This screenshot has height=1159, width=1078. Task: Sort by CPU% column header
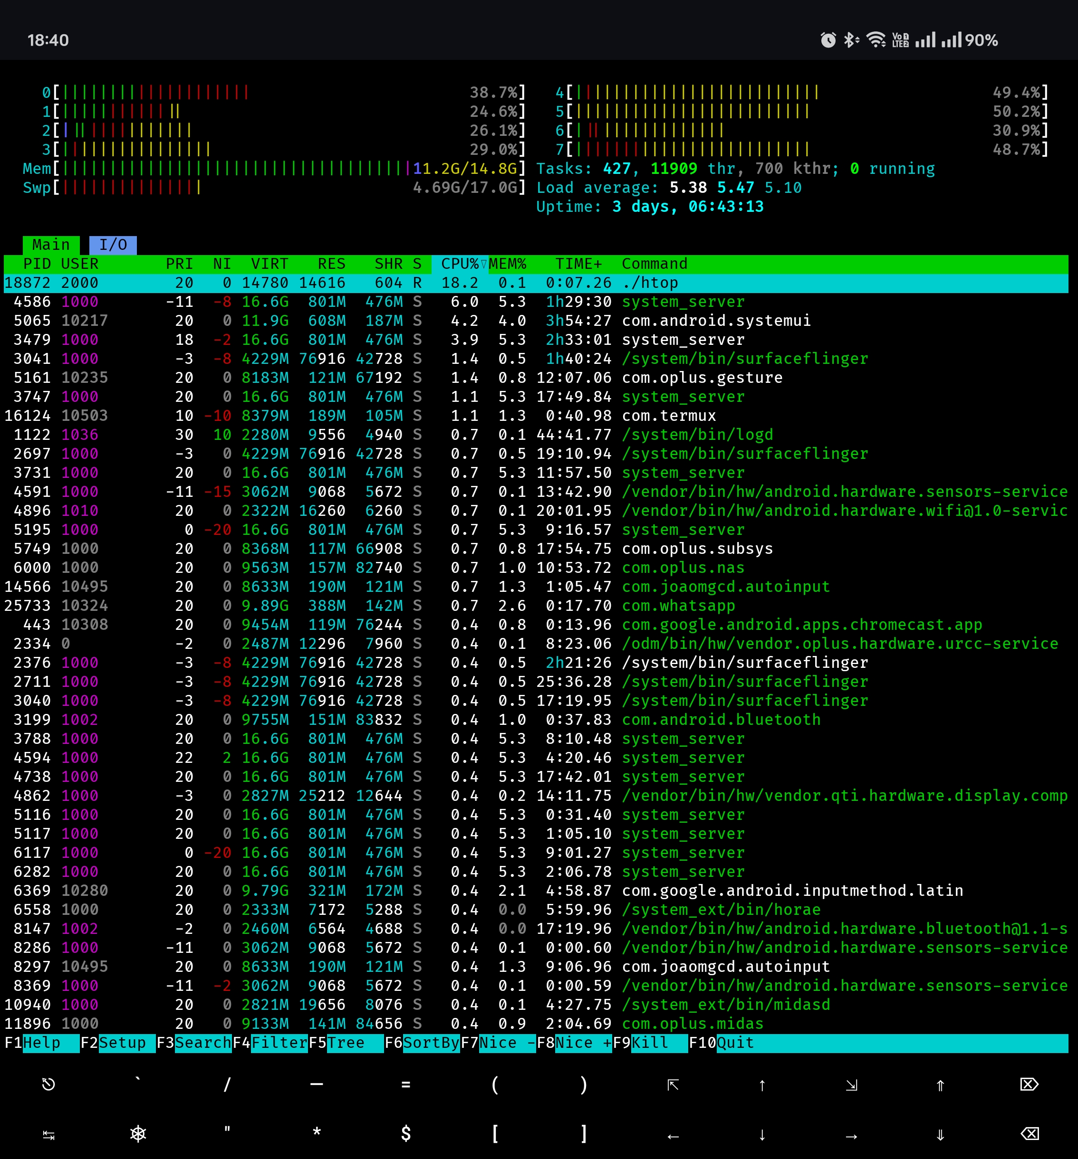[459, 264]
